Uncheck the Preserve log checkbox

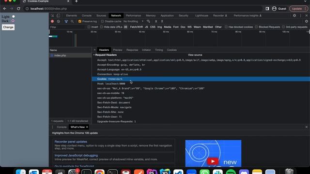pos(80,21)
